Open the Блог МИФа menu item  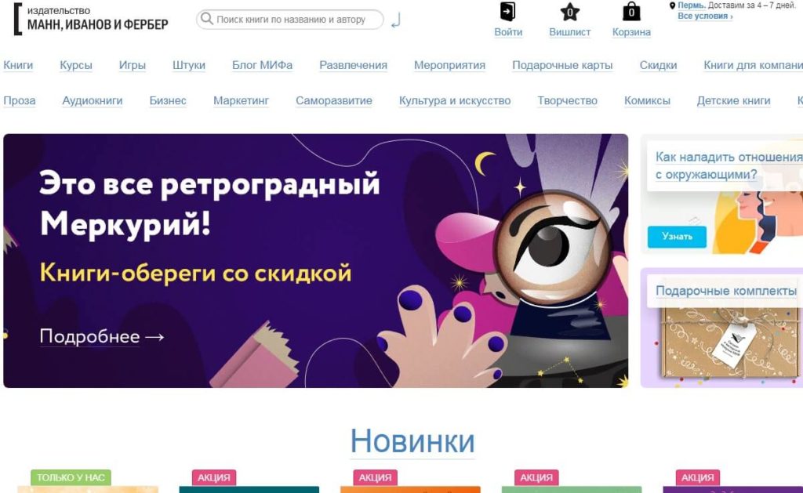tap(262, 65)
